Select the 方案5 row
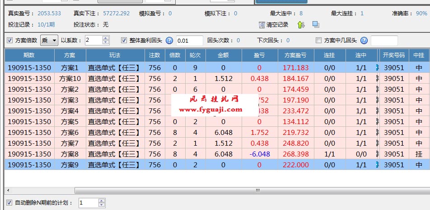Image resolution: width=430 pixels, height=210 pixels. 217,121
